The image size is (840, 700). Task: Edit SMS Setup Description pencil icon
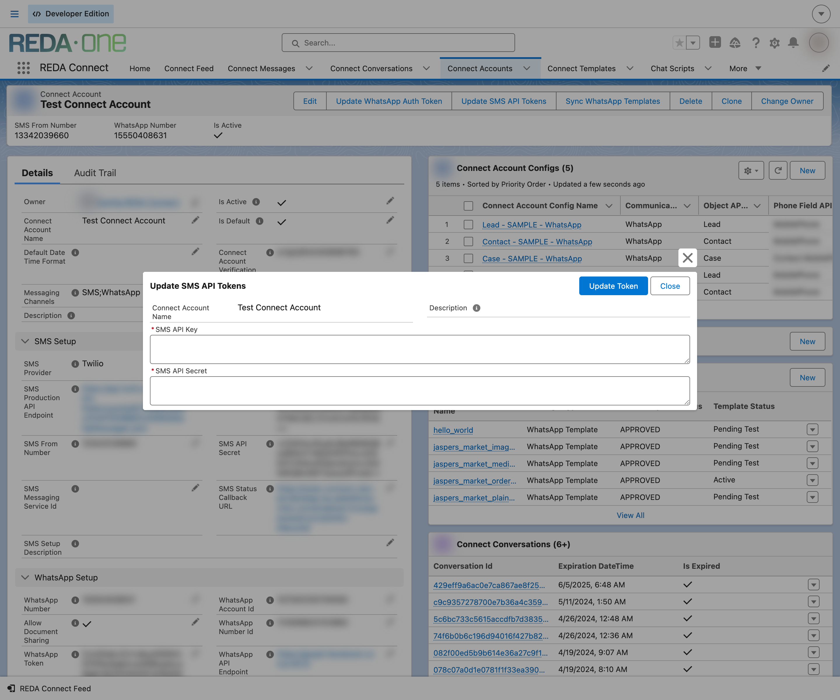[x=390, y=543]
